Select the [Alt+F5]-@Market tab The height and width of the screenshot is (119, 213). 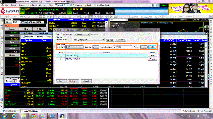(x=31, y=111)
